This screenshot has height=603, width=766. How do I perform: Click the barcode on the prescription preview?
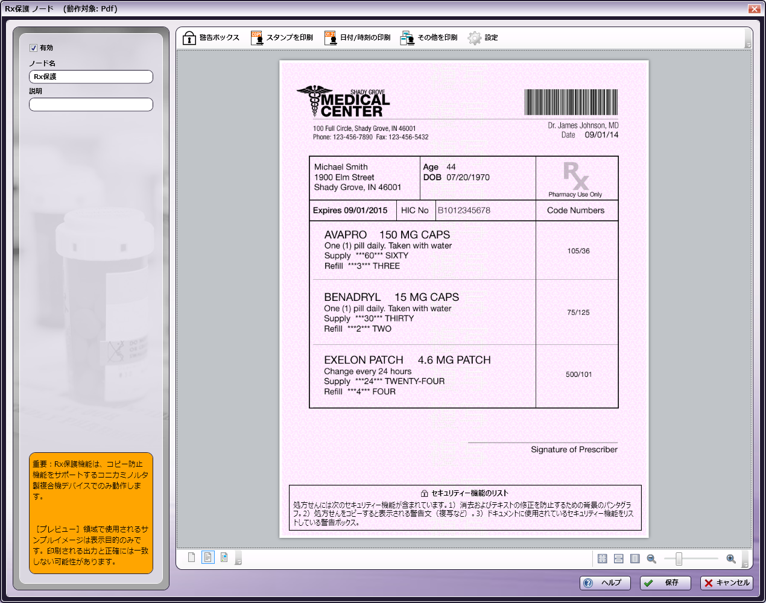pos(571,102)
